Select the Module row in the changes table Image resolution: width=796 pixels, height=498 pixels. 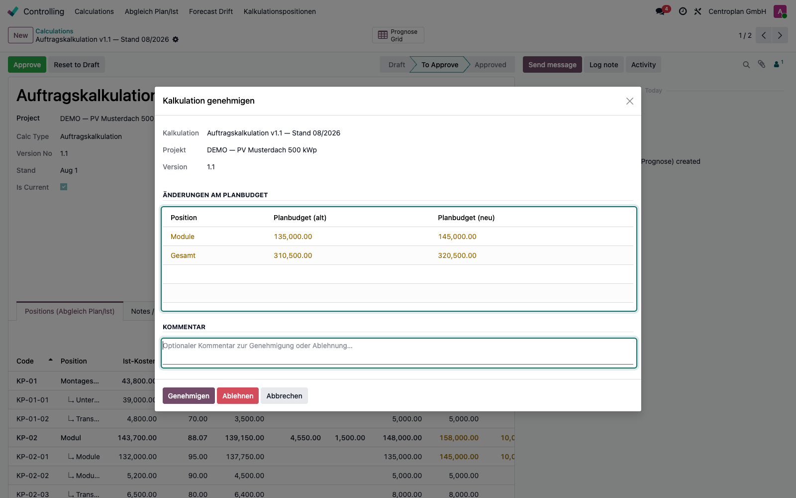point(398,237)
